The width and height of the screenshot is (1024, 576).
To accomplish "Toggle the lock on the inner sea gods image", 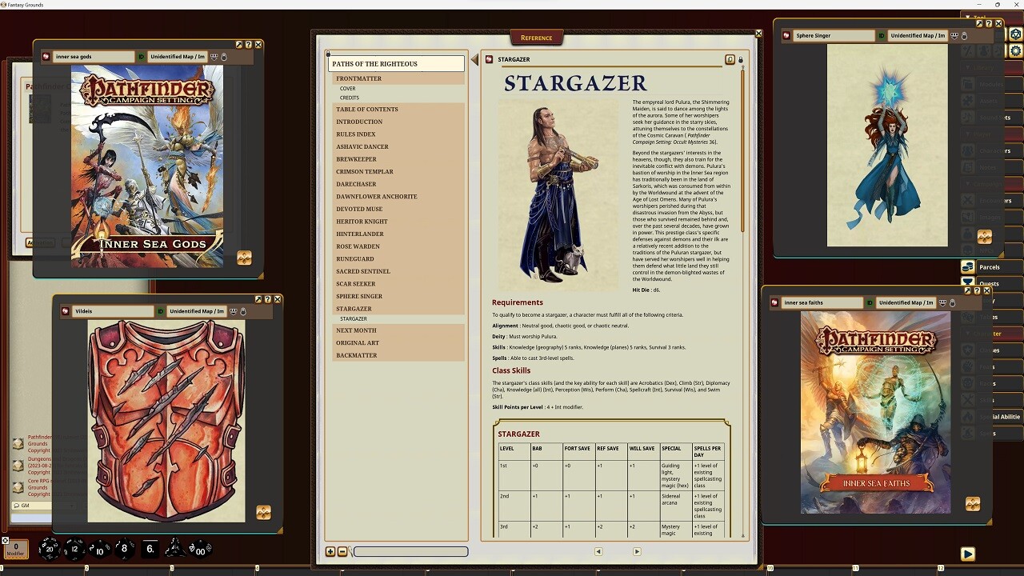I will click(224, 57).
